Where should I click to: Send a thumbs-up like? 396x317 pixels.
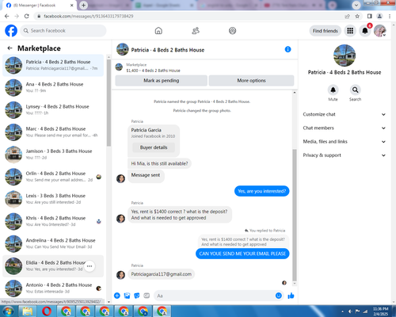[291, 296]
